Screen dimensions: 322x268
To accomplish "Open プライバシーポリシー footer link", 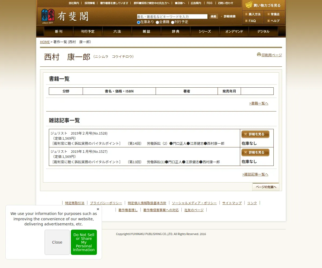I will (x=106, y=203).
